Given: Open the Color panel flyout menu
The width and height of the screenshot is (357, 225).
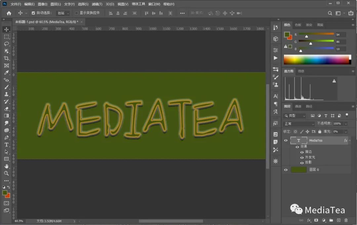Looking at the screenshot, I should [x=353, y=25].
